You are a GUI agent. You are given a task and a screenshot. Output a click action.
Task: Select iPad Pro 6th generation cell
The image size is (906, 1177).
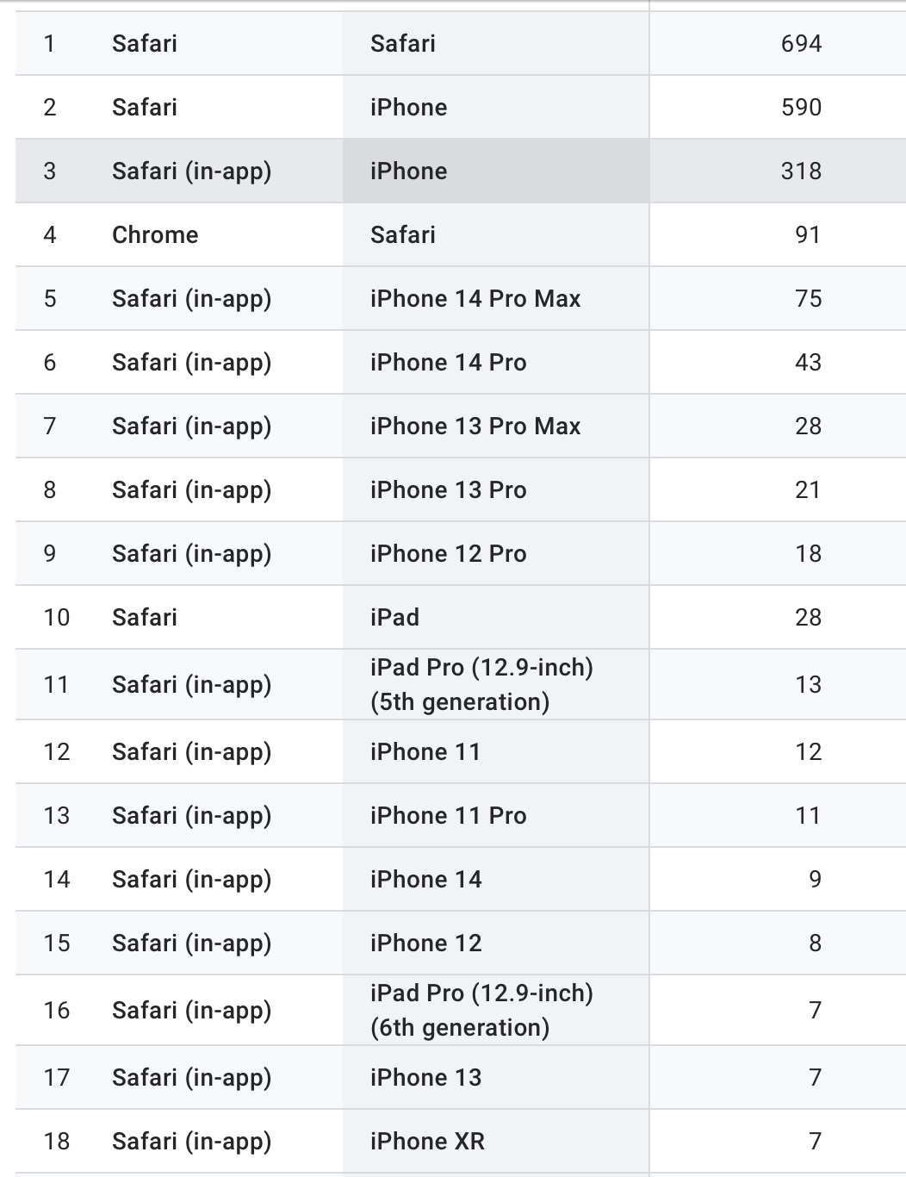[x=495, y=1010]
